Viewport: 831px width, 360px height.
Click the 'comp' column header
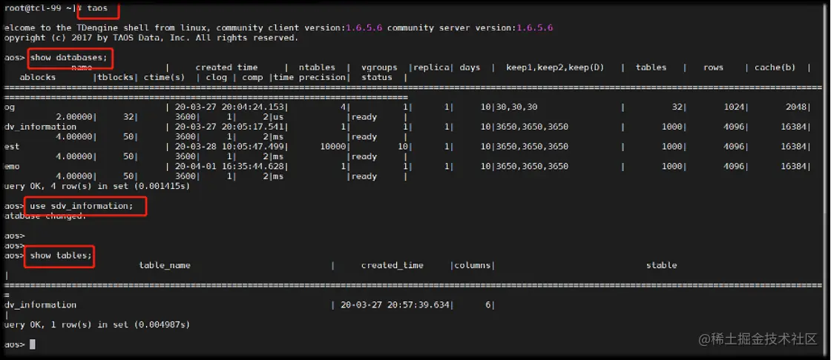tap(252, 77)
